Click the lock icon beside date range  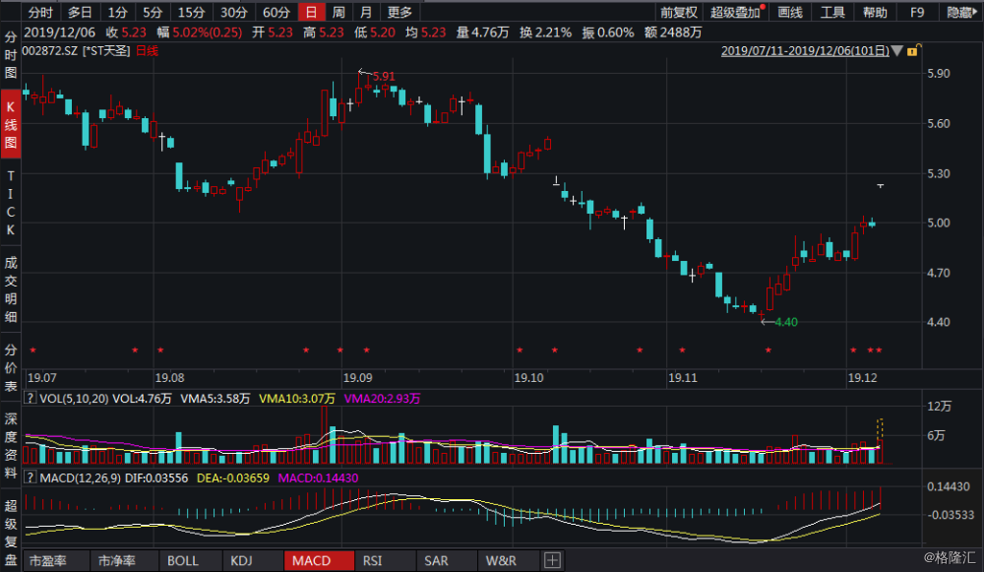coord(914,49)
